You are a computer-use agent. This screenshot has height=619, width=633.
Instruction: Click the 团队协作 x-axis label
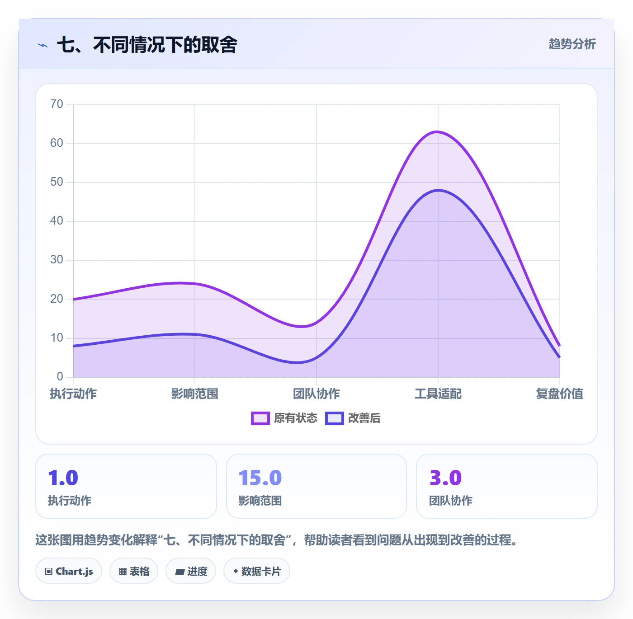[316, 394]
